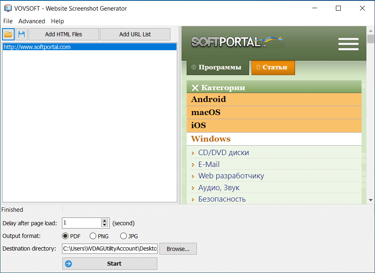Open the Web разработчику link

(231, 176)
